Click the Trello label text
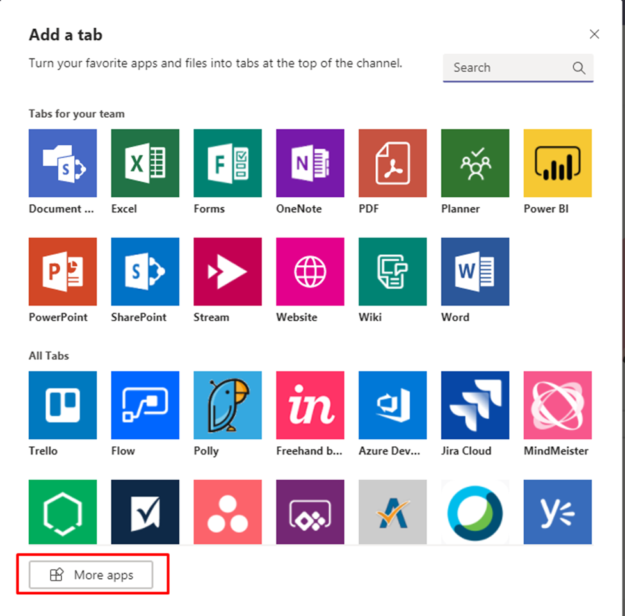Image resolution: width=625 pixels, height=616 pixels. (43, 451)
